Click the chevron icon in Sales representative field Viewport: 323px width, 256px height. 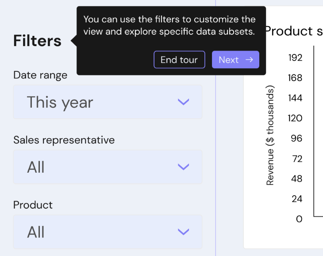[x=183, y=167]
